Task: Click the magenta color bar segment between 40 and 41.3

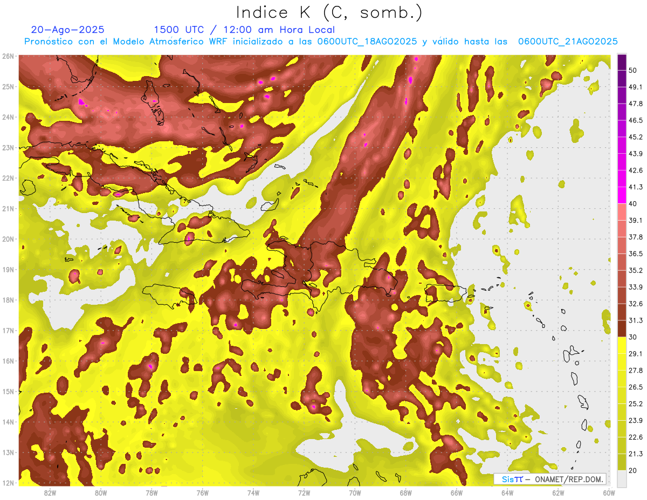Action: click(622, 195)
